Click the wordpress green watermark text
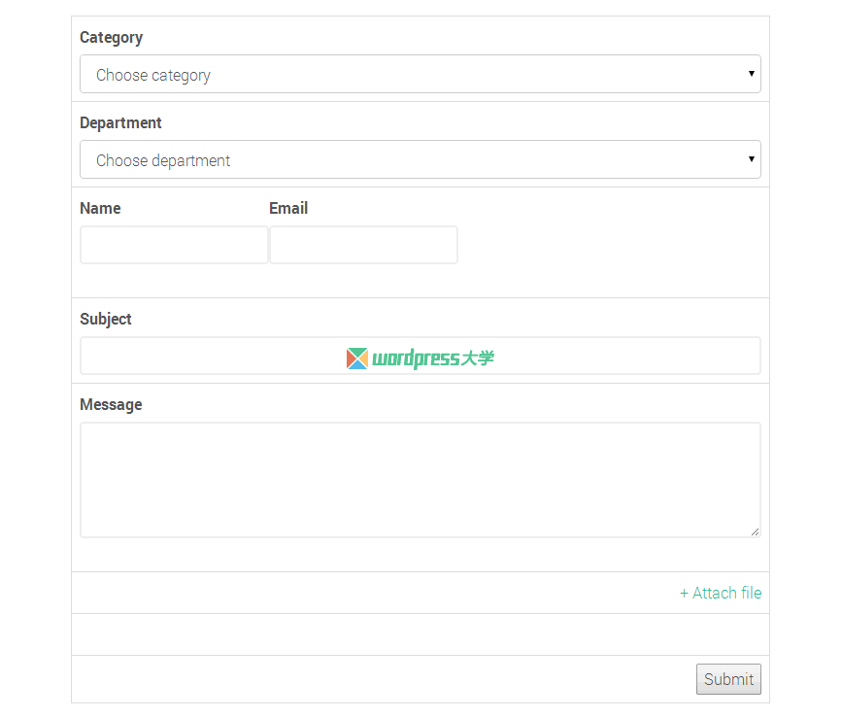The height and width of the screenshot is (718, 842). click(417, 359)
